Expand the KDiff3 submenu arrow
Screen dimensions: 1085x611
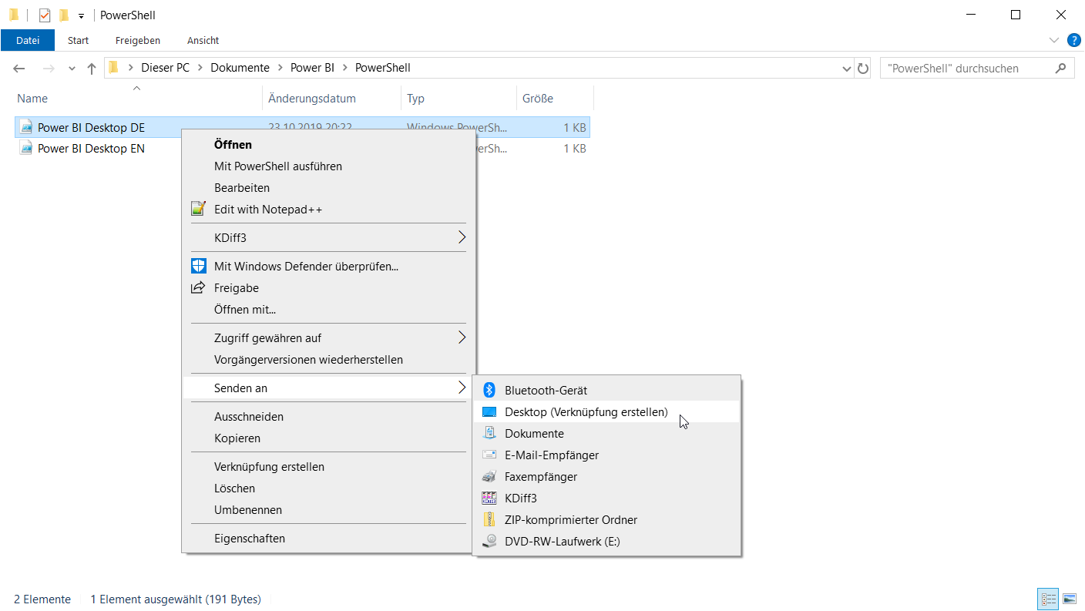462,237
